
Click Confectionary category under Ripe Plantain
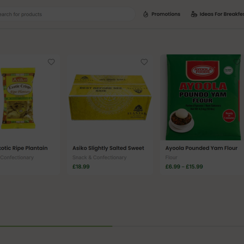tap(17, 157)
